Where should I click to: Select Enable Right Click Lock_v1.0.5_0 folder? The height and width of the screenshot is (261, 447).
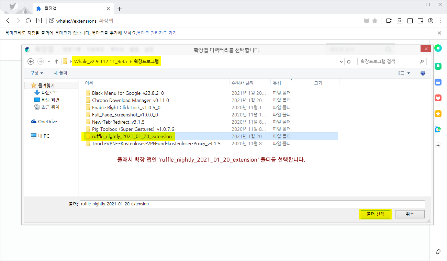coord(123,107)
